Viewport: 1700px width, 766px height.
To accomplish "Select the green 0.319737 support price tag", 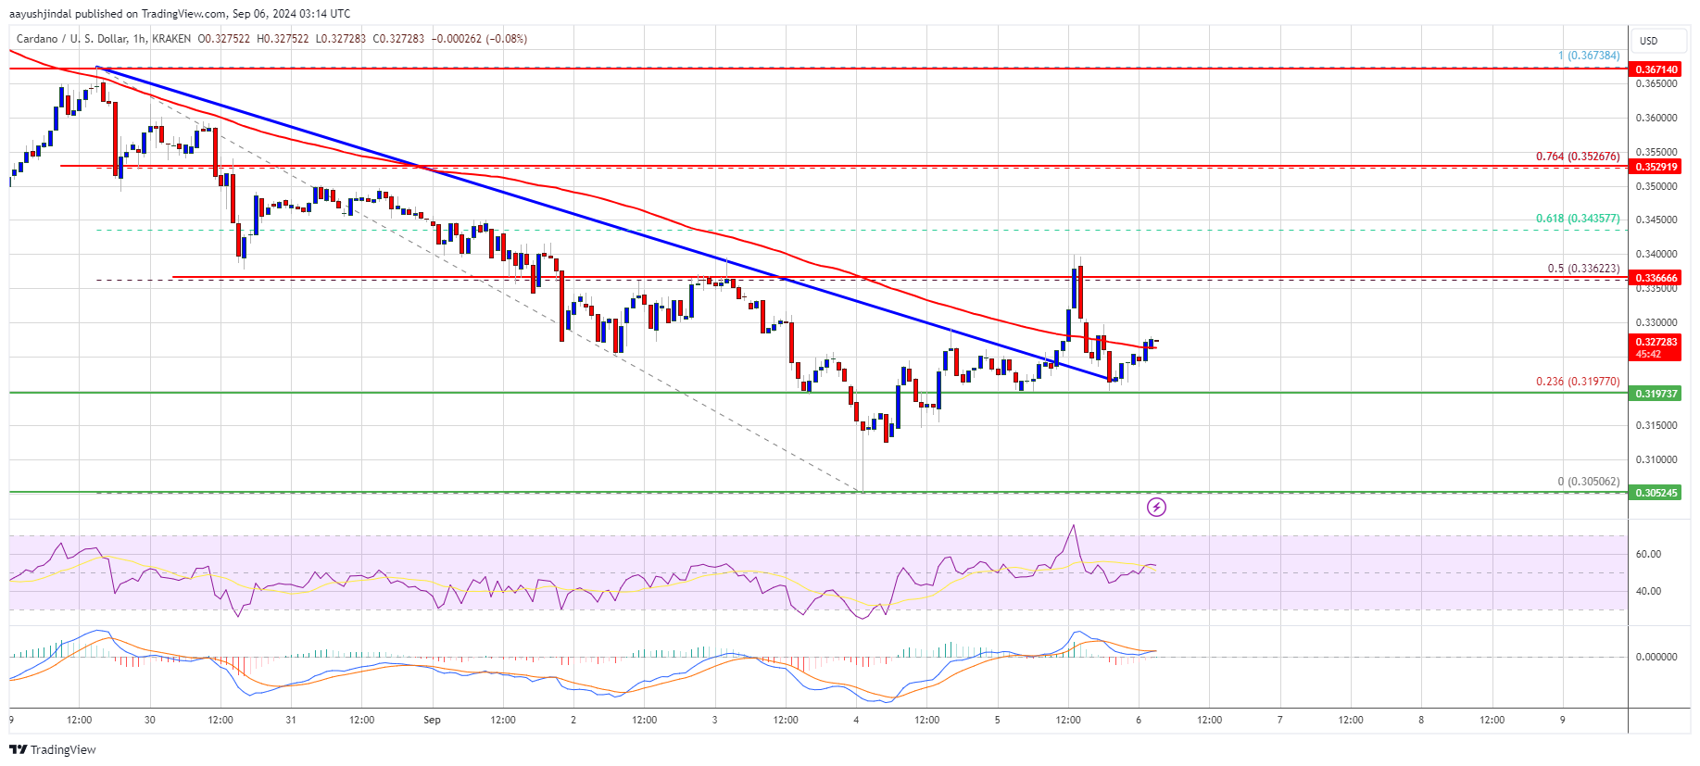I will pyautogui.click(x=1656, y=394).
